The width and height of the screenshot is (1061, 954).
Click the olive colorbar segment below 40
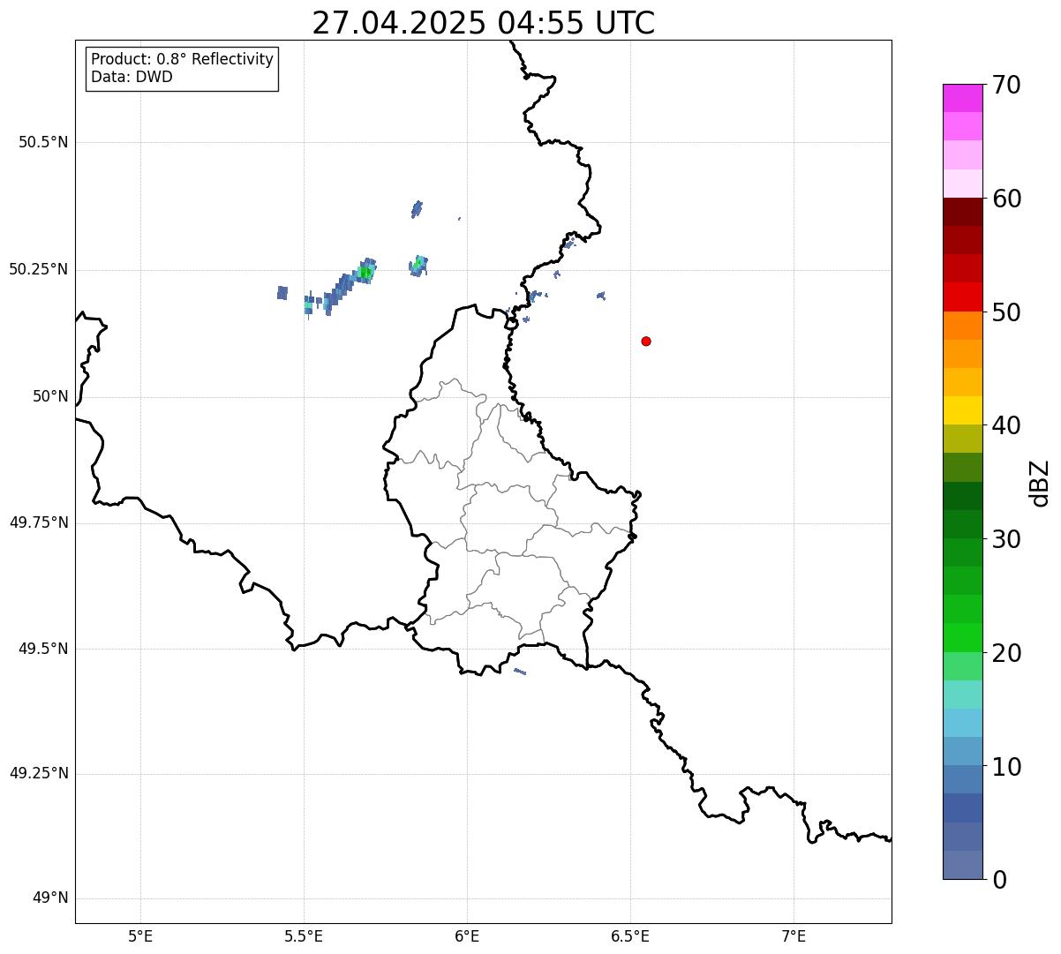pyautogui.click(x=962, y=439)
